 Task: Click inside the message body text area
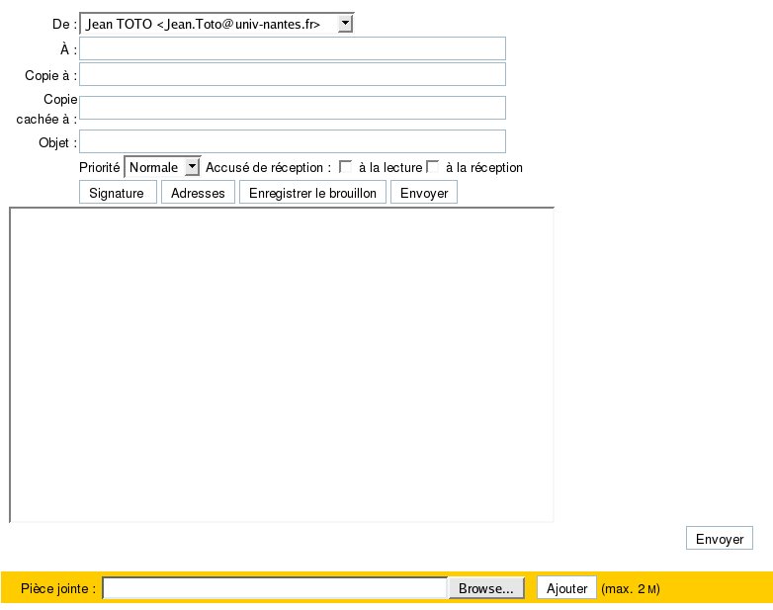(282, 364)
